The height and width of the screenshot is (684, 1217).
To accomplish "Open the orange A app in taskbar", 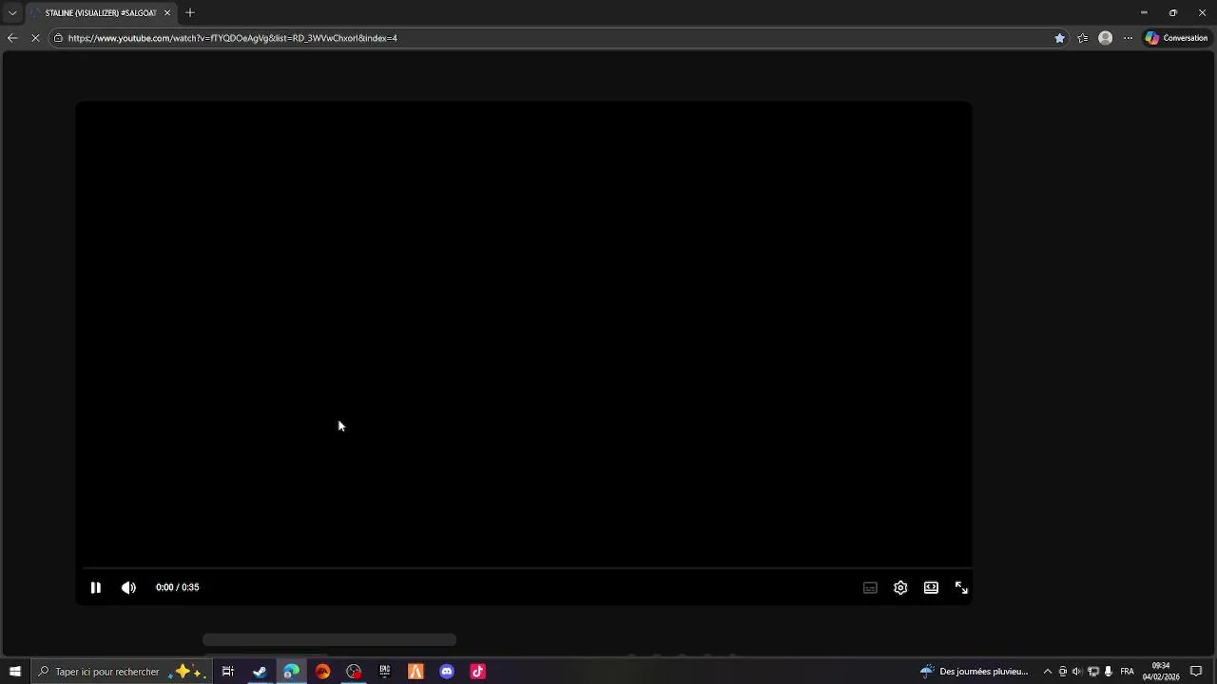I will (415, 672).
